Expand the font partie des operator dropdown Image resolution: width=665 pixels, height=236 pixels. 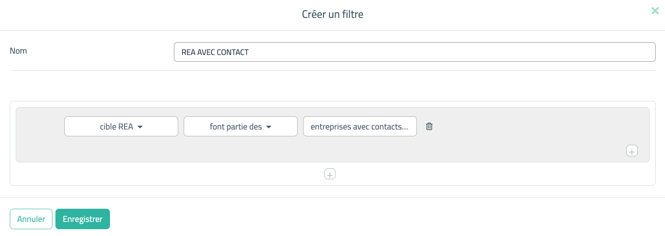pyautogui.click(x=240, y=127)
